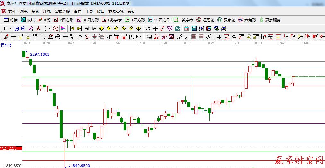This screenshot has height=168, width=325.
Task: Click the 赢家服务 service button
Action: pos(270,20)
